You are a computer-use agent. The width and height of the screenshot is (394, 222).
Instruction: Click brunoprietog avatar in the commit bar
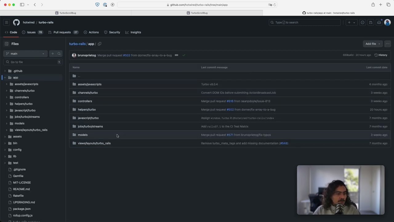click(74, 55)
